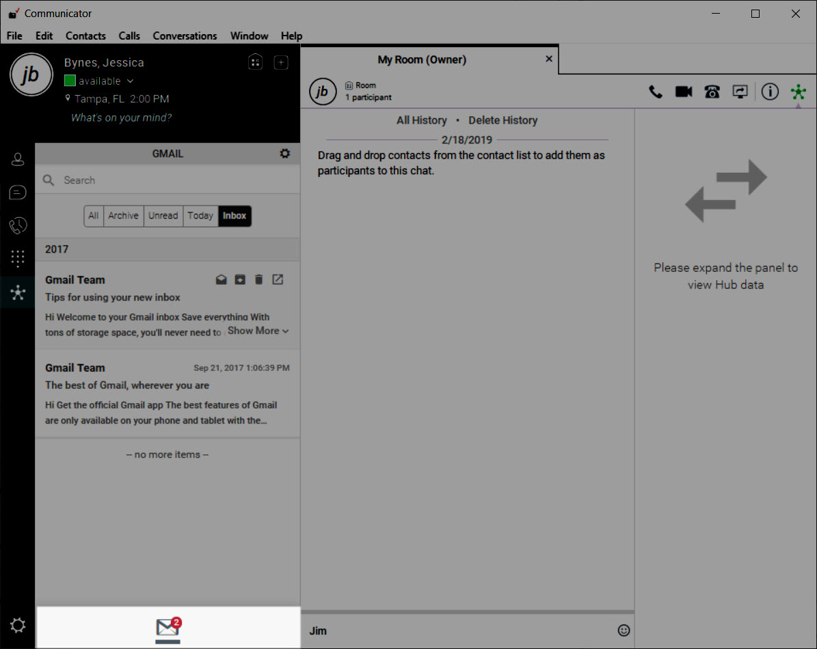Open Preferences gear at sidebar bottom
The width and height of the screenshot is (817, 649).
(18, 625)
